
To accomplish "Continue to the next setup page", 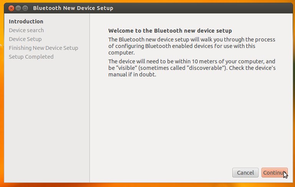I will [x=274, y=173].
